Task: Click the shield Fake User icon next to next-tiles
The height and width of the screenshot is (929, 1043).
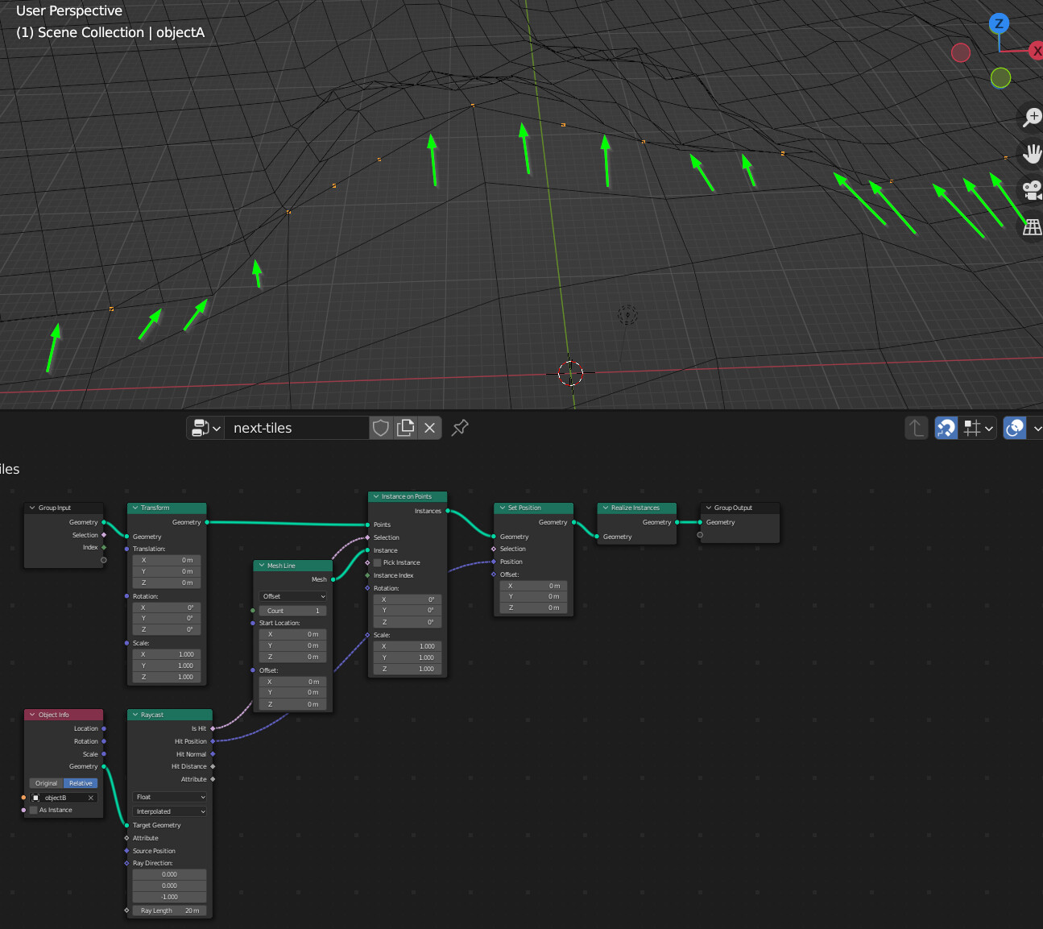Action: pyautogui.click(x=380, y=428)
